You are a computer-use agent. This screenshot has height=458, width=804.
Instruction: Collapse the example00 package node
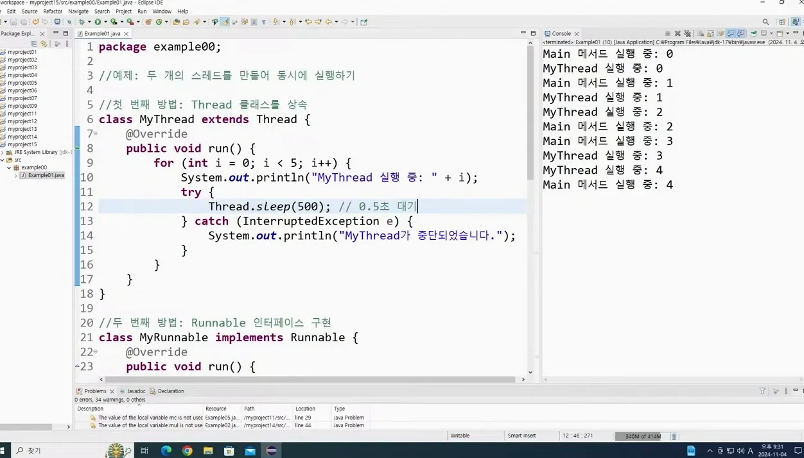(9, 167)
